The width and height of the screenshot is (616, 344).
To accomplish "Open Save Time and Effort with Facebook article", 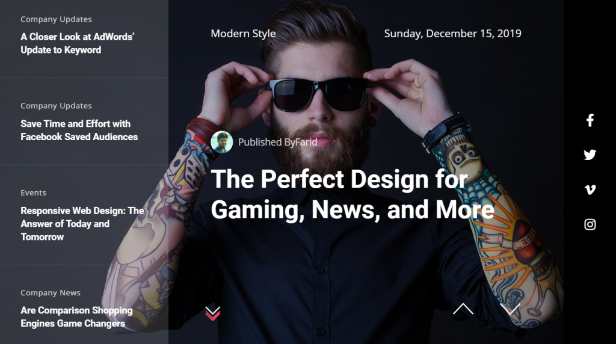I will click(x=79, y=130).
